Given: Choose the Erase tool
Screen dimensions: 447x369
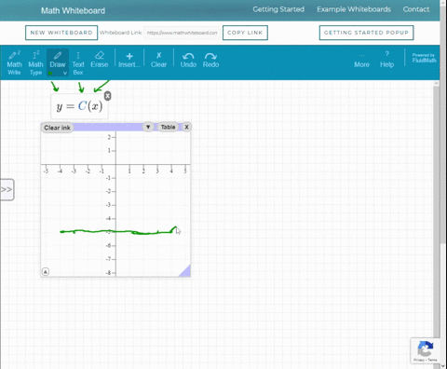Looking at the screenshot, I should [100, 60].
